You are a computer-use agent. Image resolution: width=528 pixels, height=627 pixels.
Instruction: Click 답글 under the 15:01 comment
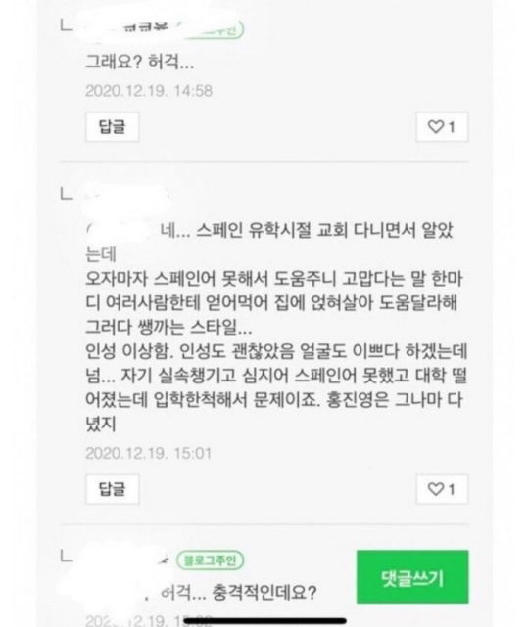[113, 489]
